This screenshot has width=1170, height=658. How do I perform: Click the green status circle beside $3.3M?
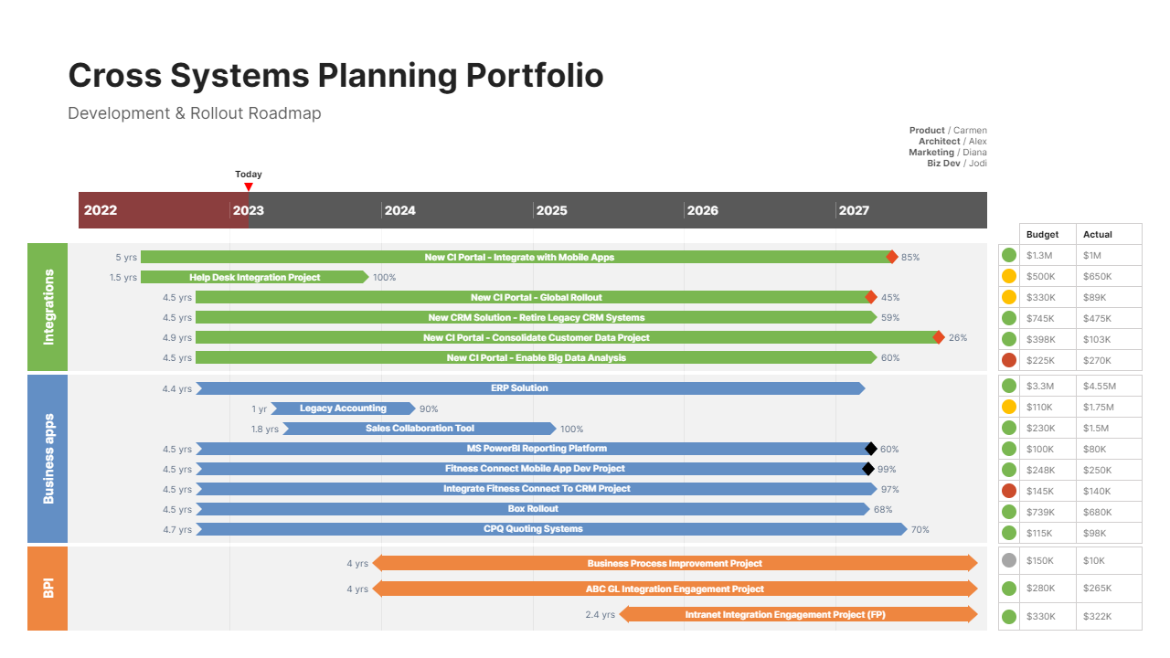point(1009,386)
